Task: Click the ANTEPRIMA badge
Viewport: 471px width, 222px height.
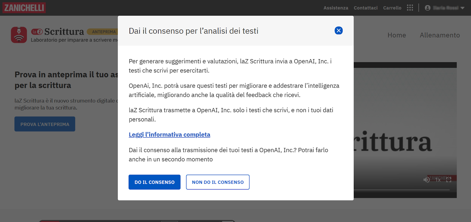Action: click(103, 32)
